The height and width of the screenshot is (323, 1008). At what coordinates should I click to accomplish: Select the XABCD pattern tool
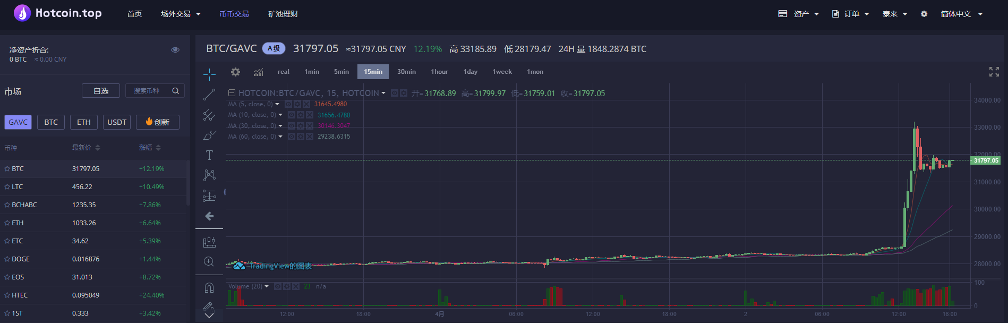tap(209, 175)
